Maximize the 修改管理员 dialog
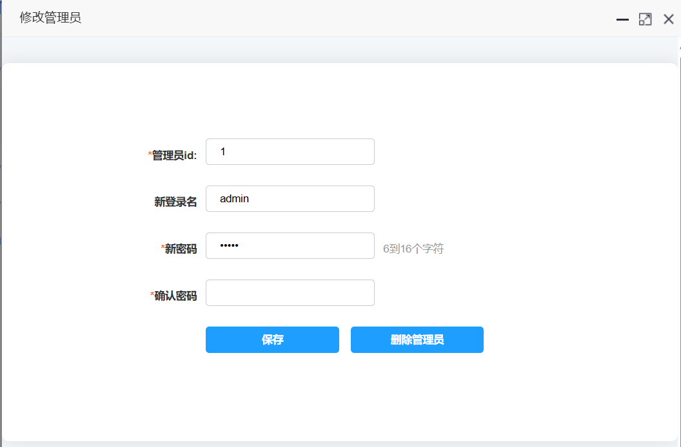This screenshot has width=681, height=447. point(646,19)
